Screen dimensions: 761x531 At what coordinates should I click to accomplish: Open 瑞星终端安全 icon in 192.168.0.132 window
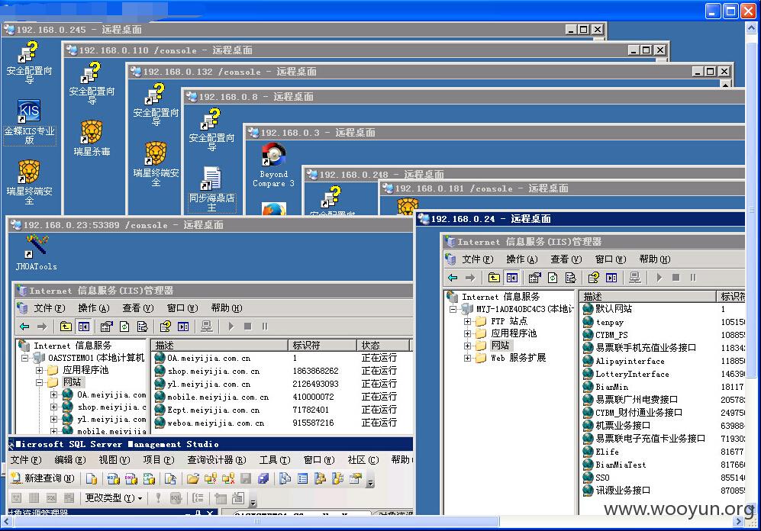[156, 164]
